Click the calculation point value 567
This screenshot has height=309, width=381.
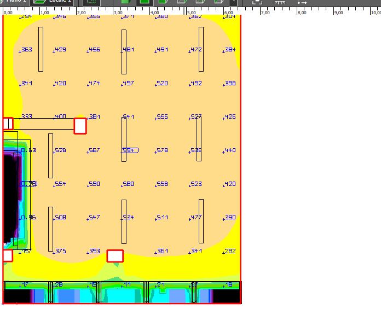94,150
